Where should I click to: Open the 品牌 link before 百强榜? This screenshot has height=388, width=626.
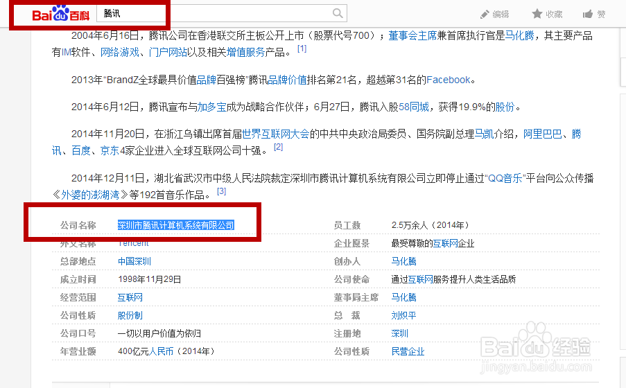pos(207,80)
